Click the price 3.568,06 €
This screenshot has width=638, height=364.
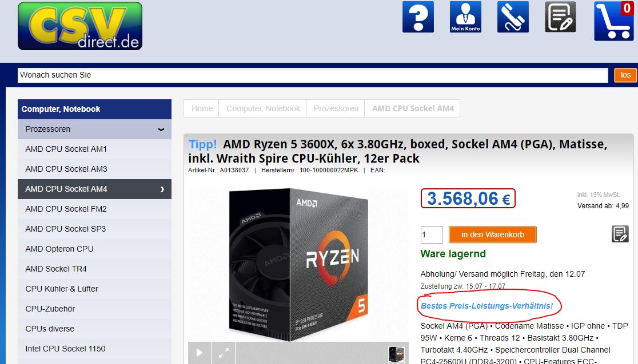pyautogui.click(x=468, y=198)
